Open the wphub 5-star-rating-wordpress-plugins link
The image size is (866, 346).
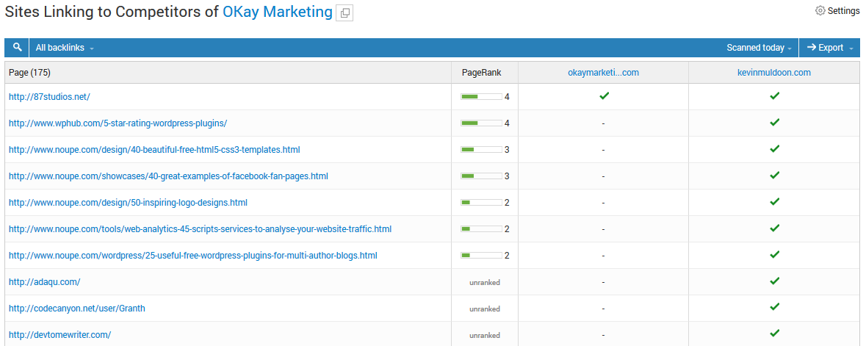coord(118,123)
